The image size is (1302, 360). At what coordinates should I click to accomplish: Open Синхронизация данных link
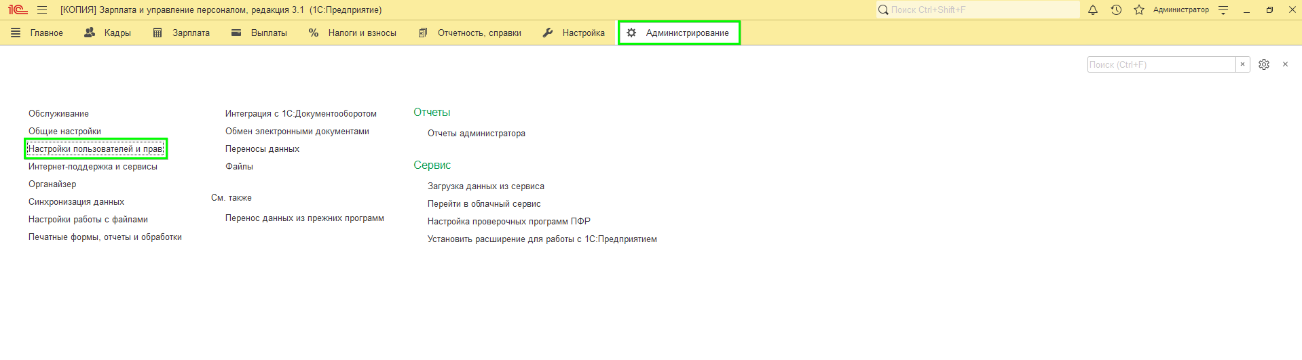76,202
